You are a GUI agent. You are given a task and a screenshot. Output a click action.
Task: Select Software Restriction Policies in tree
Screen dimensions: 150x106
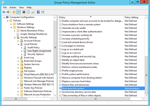pos(38,91)
